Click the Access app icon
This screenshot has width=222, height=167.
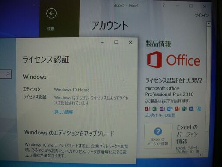tap(147, 109)
